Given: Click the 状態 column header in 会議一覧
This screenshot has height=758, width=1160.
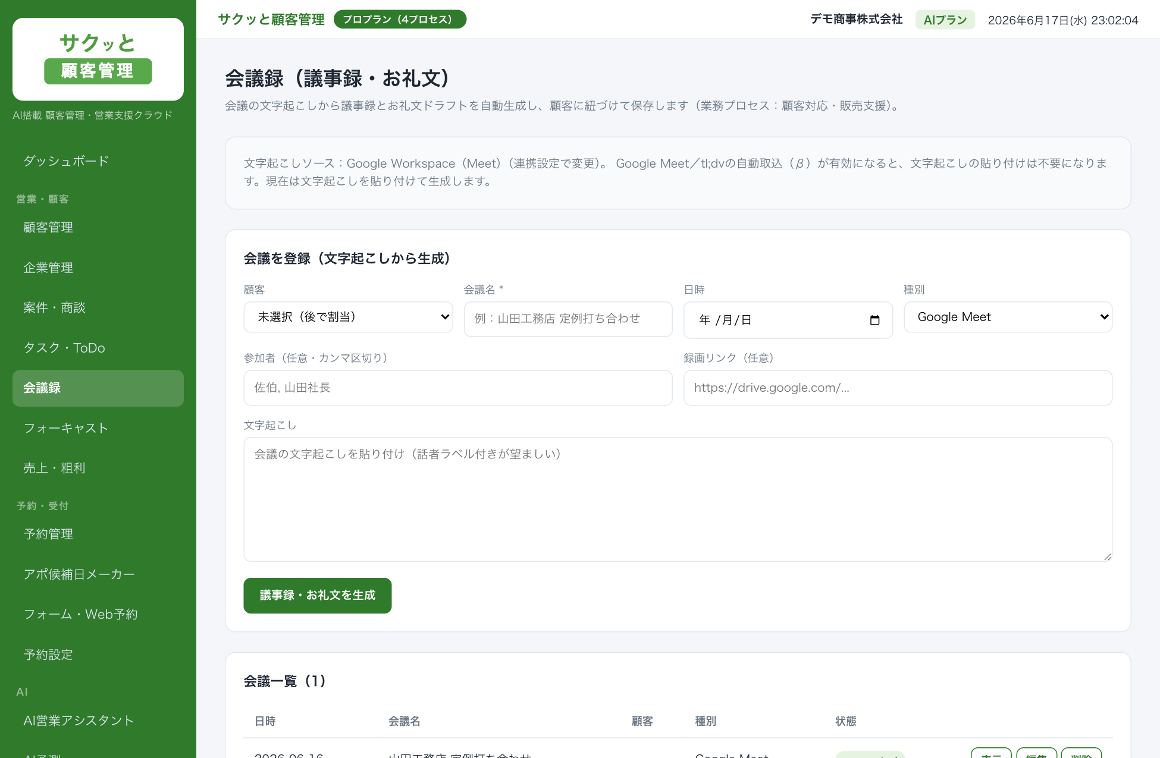Looking at the screenshot, I should 846,721.
